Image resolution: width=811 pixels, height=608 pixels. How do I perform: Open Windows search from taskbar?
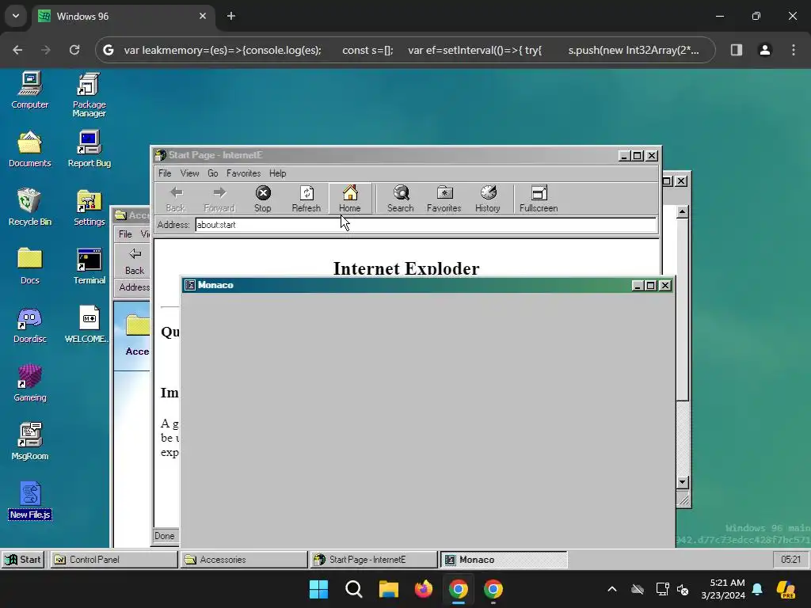(354, 589)
